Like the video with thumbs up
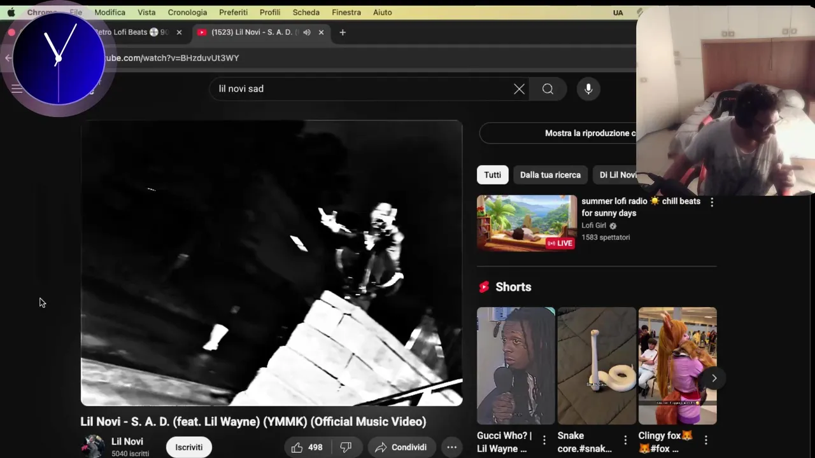 307,447
